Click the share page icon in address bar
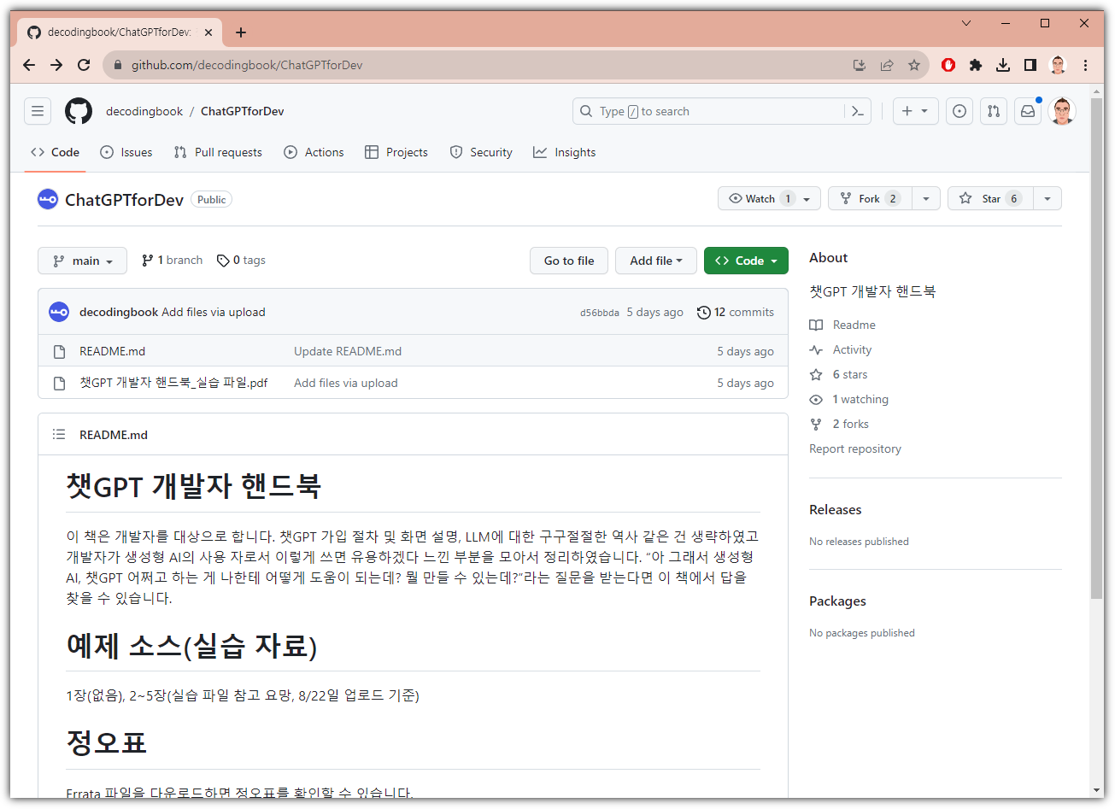The width and height of the screenshot is (1115, 809). (x=887, y=65)
